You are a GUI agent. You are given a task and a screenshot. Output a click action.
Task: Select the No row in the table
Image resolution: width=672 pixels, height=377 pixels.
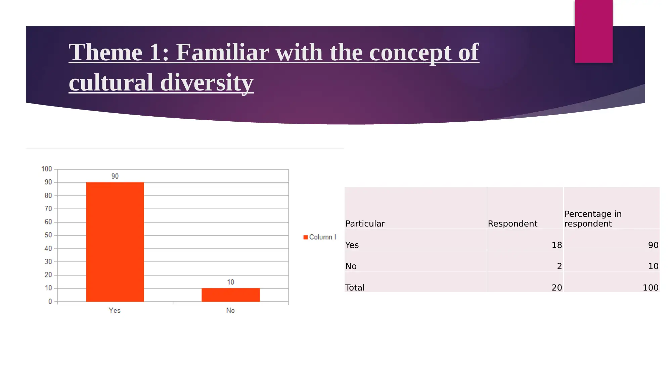(503, 266)
